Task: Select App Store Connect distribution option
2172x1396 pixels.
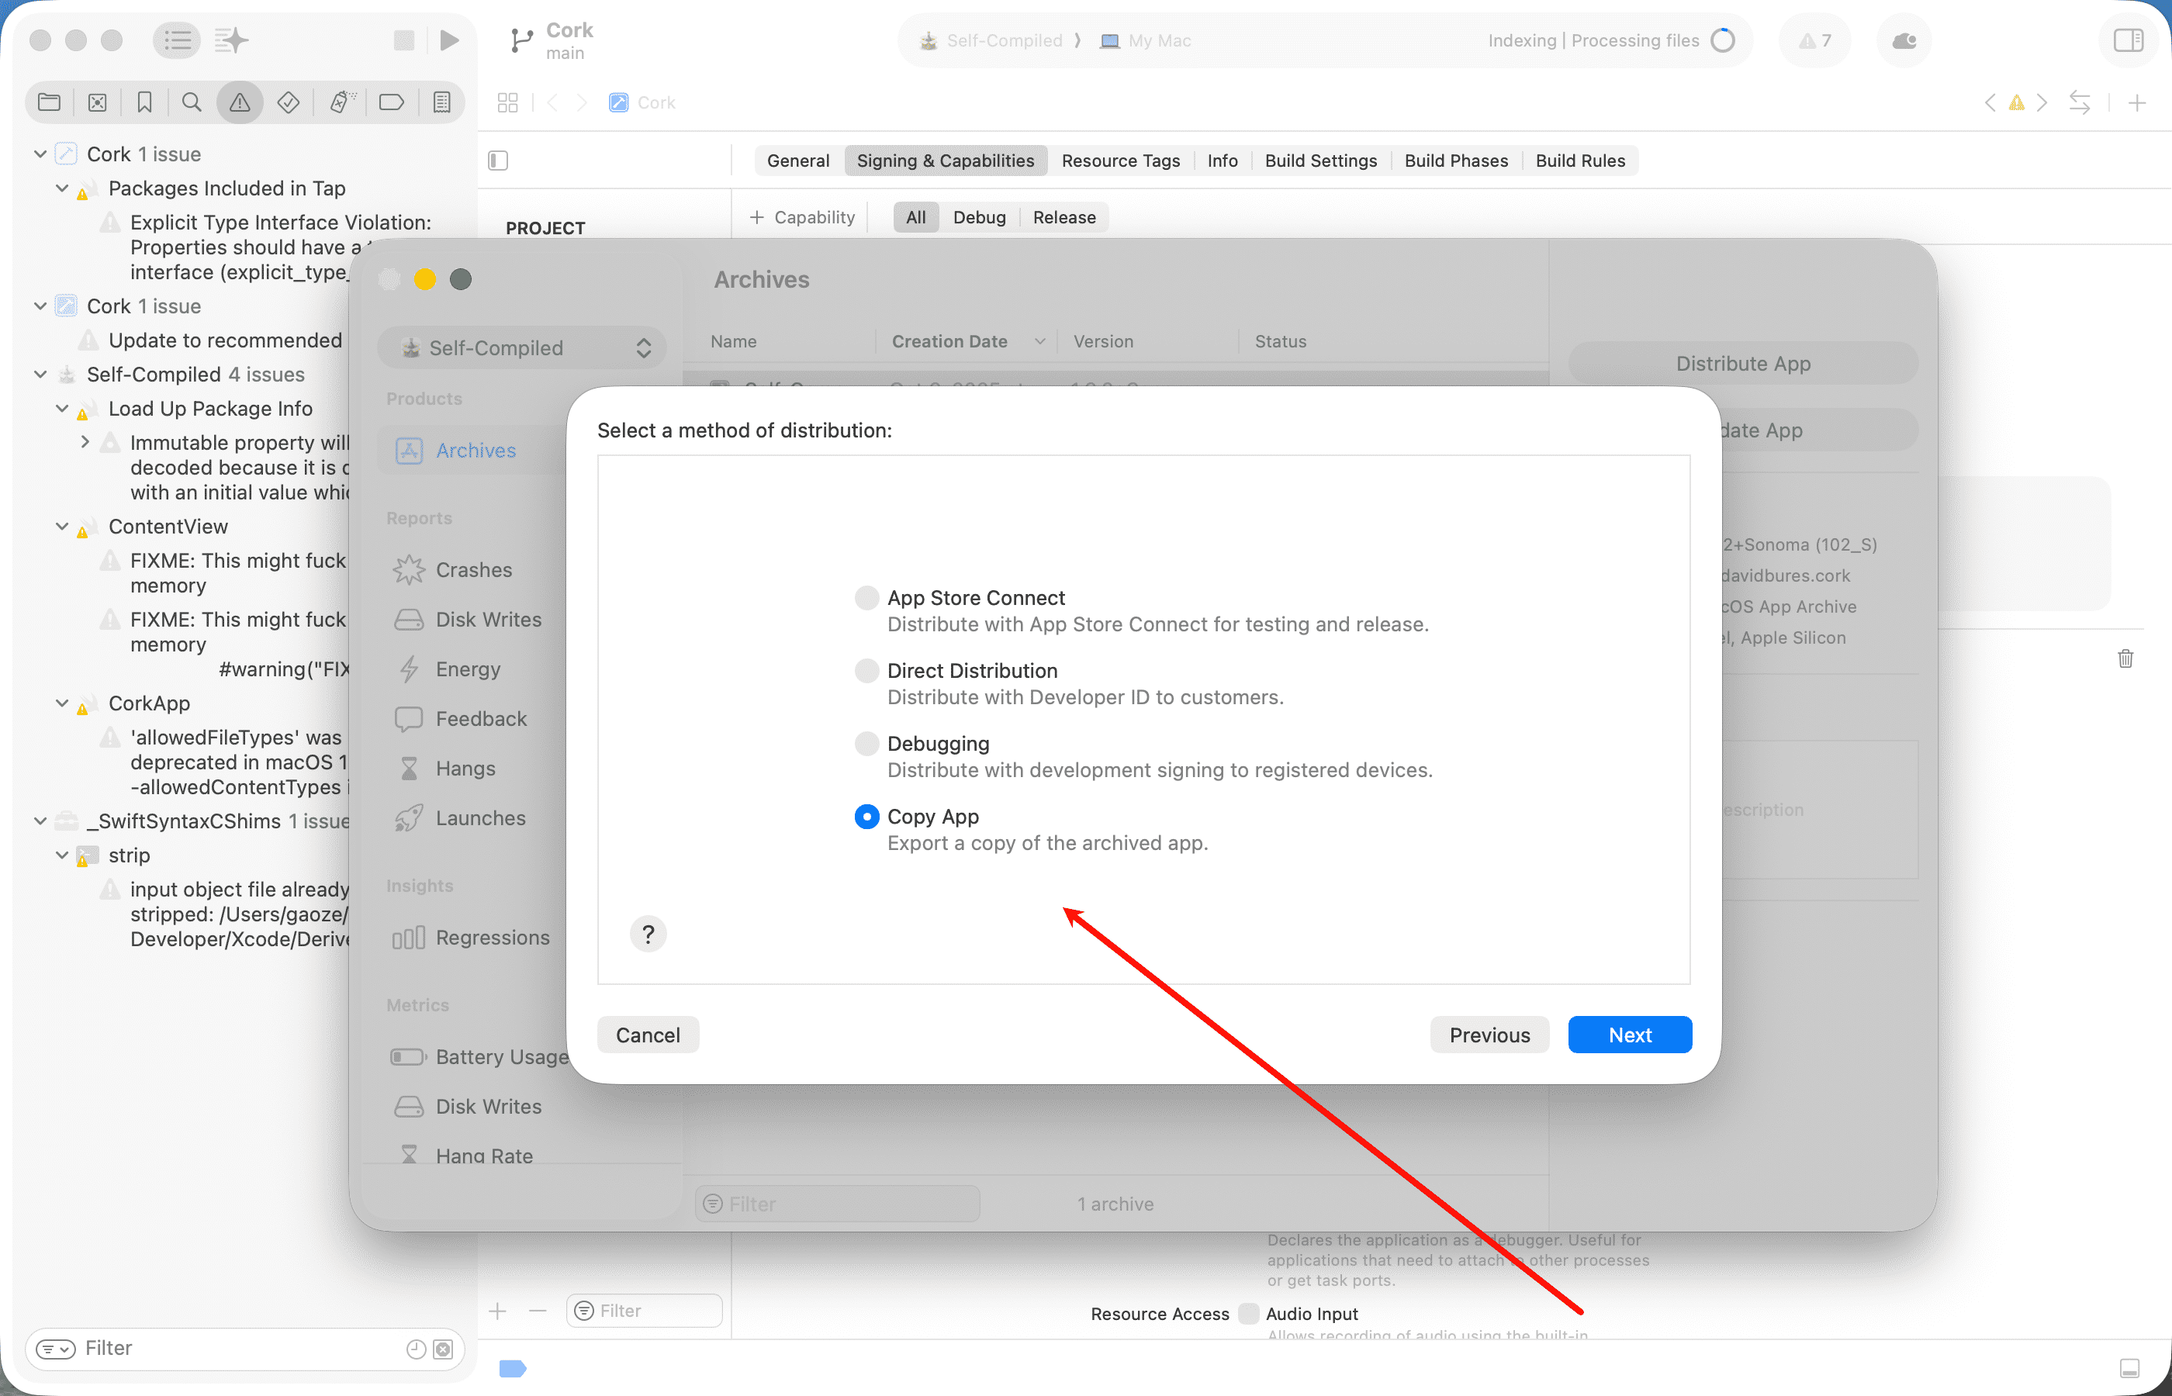Action: (x=866, y=597)
